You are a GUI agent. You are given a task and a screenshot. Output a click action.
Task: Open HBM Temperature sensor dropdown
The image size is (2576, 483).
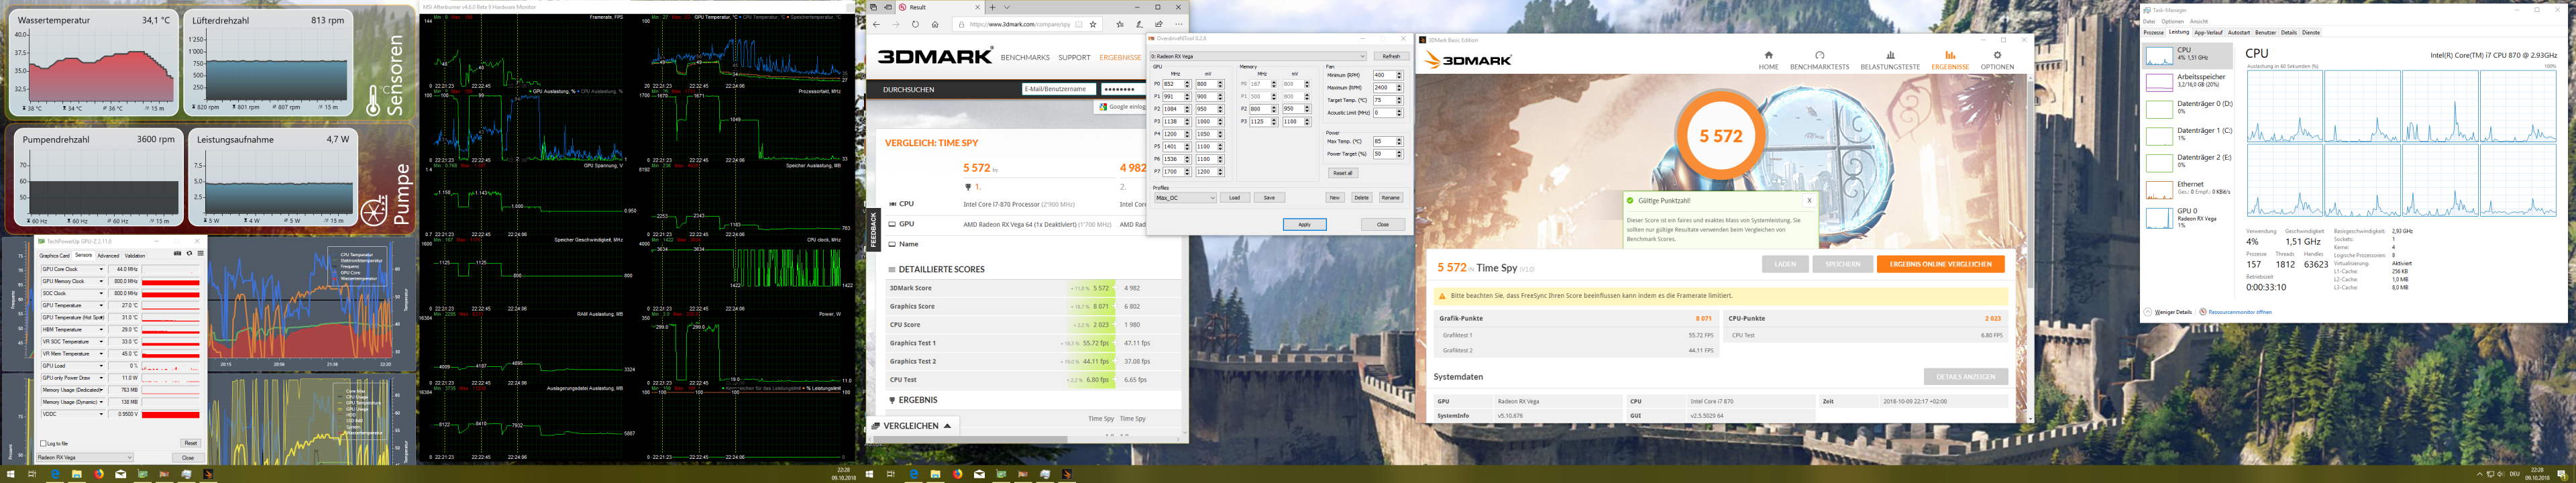click(x=101, y=329)
